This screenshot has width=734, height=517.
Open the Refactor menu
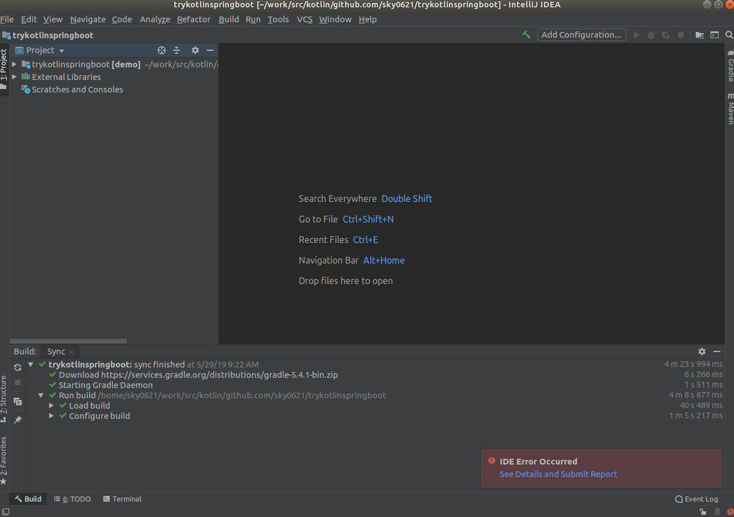tap(193, 19)
